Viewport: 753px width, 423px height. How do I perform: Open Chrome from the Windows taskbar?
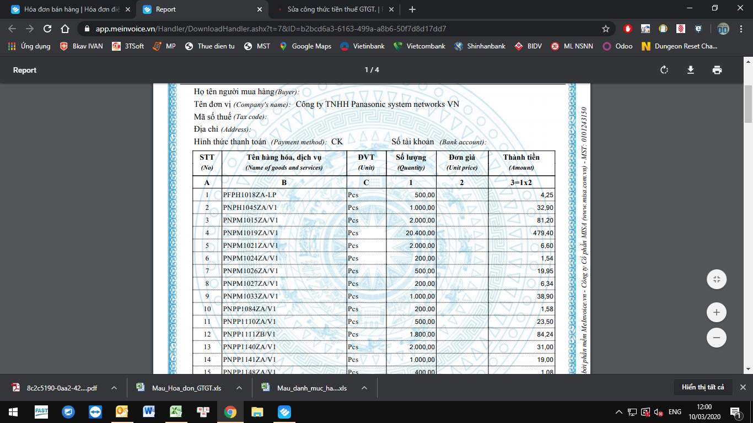click(230, 411)
